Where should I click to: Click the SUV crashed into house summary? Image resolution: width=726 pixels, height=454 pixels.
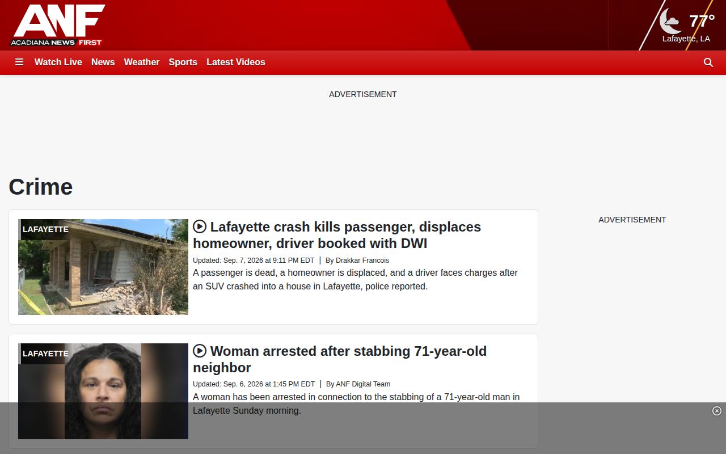pyautogui.click(x=355, y=280)
